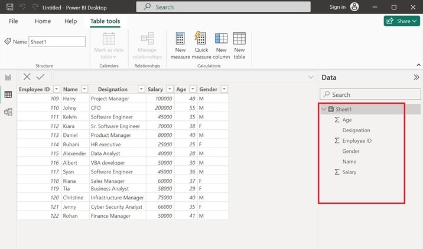Open the File menu

coord(13,21)
